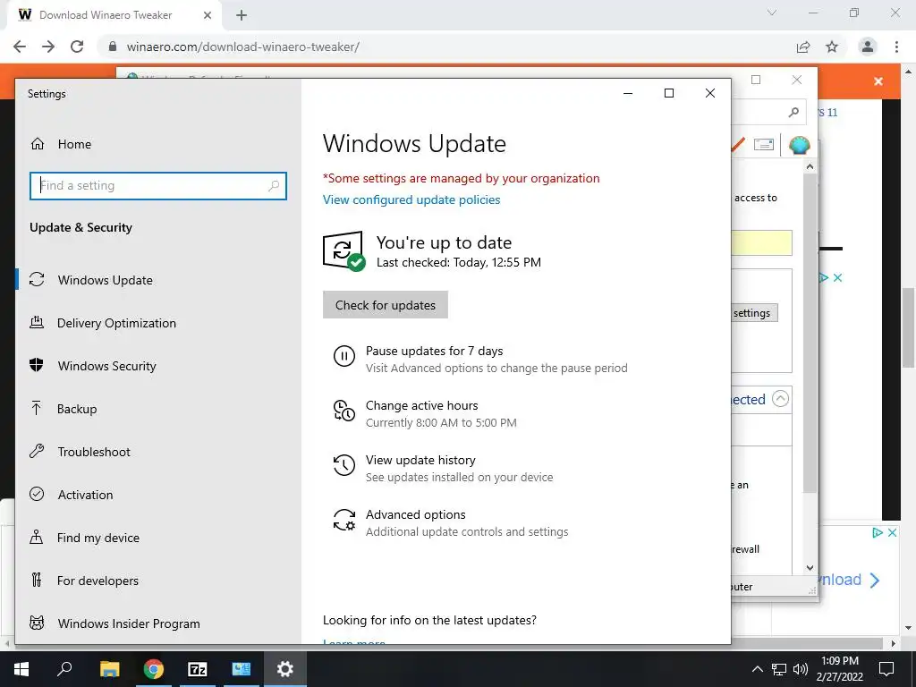Click the Advanced options gear-sync icon
This screenshot has height=687, width=916.
tap(344, 520)
